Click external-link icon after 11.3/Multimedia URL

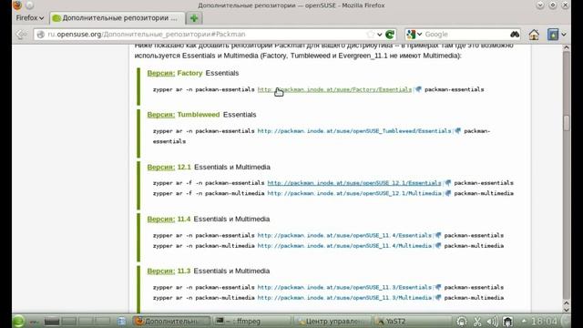coord(438,298)
